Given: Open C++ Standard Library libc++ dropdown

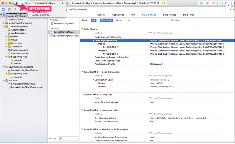Looking at the screenshot, I should click(x=178, y=118).
